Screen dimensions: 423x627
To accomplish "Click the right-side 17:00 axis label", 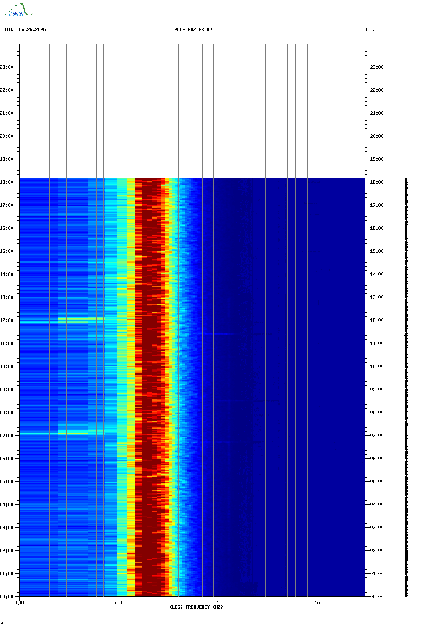I will (x=377, y=205).
